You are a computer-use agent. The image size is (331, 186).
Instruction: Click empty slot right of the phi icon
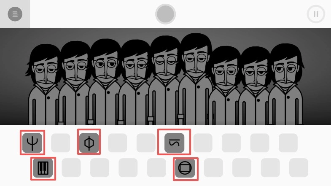click(117, 143)
